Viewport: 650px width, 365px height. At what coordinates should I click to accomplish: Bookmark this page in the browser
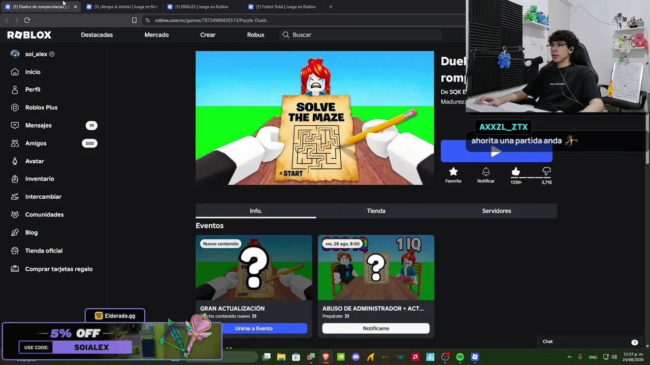(134, 20)
